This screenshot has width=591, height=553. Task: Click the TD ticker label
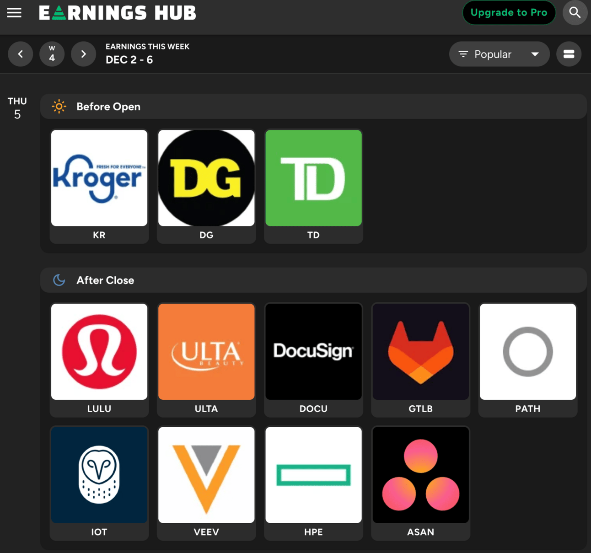(x=313, y=235)
